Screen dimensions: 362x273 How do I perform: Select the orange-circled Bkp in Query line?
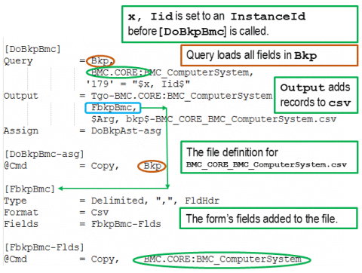point(100,61)
